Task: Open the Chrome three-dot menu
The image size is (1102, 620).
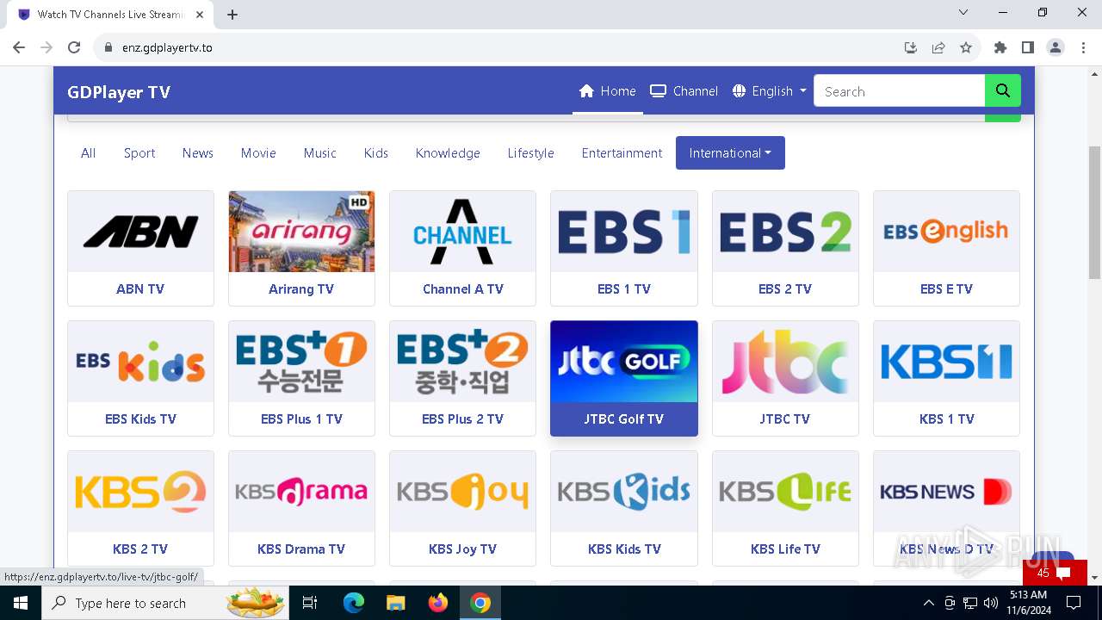Action: pos(1083,47)
